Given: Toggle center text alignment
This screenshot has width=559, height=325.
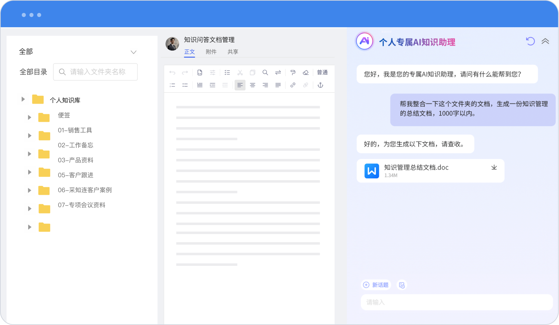Looking at the screenshot, I should pyautogui.click(x=253, y=85).
